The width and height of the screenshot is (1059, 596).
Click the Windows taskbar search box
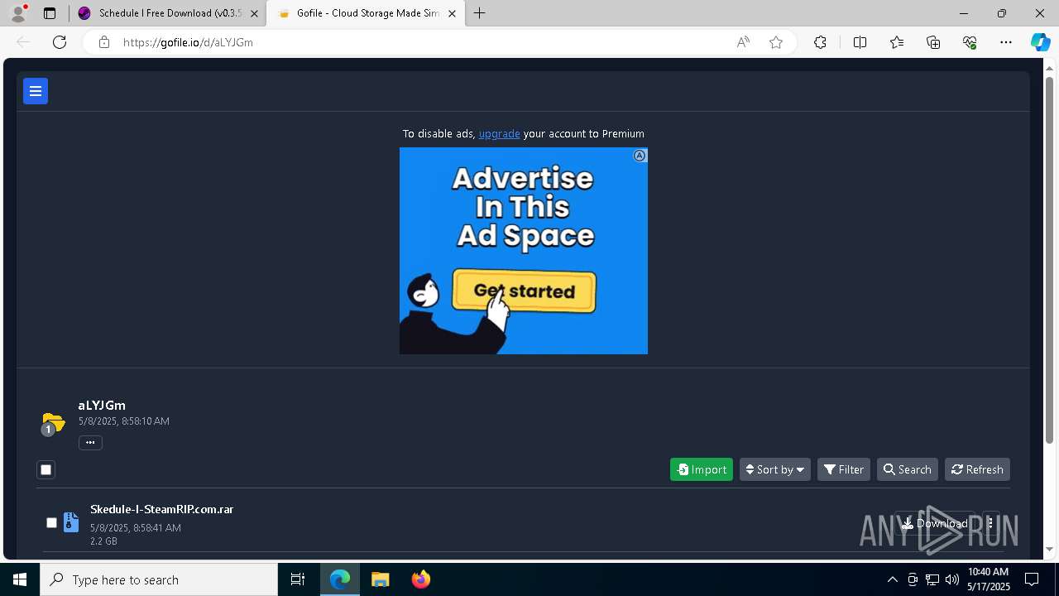tap(160, 579)
